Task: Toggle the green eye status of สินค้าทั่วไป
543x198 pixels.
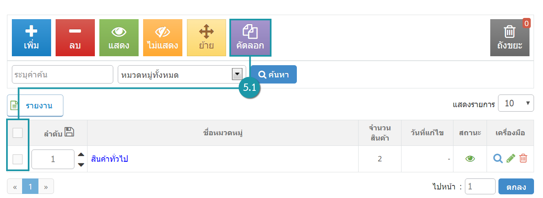Action: click(x=470, y=159)
